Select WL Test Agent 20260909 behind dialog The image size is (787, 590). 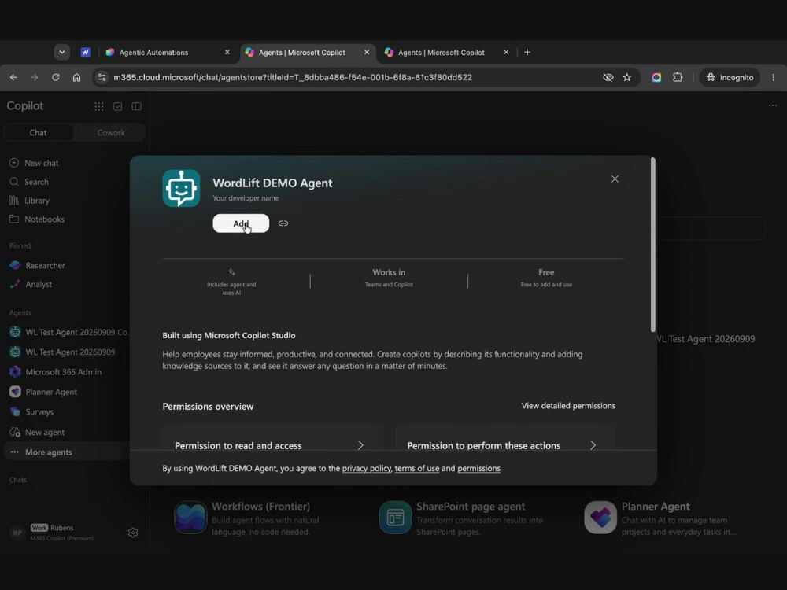[706, 339]
